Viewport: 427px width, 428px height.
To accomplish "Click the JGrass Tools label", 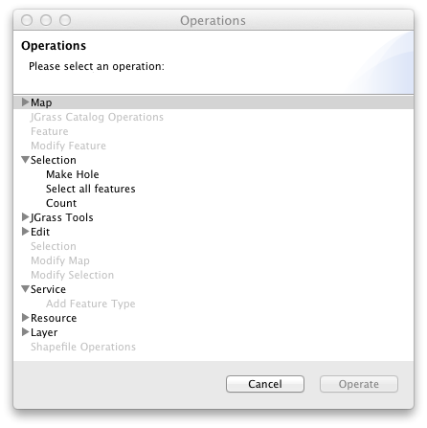I will click(62, 217).
